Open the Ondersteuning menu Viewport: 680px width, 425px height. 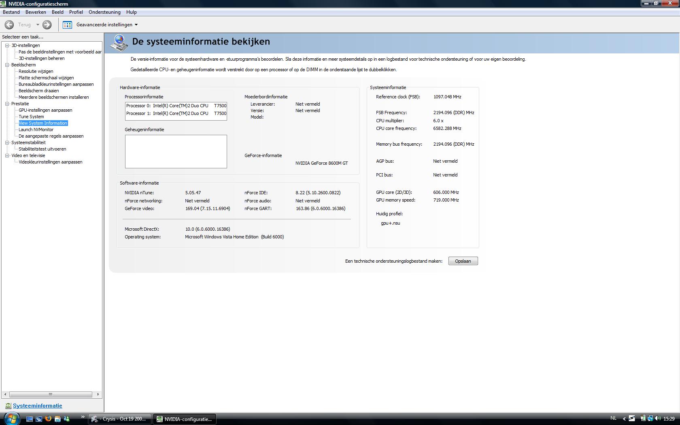pos(104,12)
